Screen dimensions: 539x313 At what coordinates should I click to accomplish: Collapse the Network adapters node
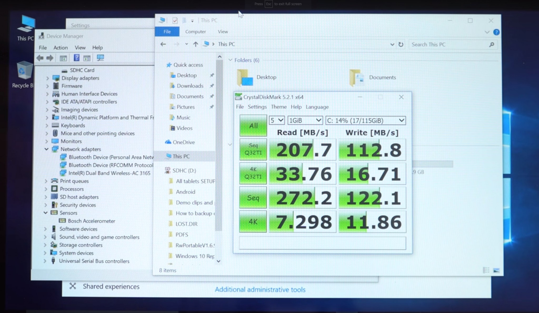pyautogui.click(x=47, y=149)
